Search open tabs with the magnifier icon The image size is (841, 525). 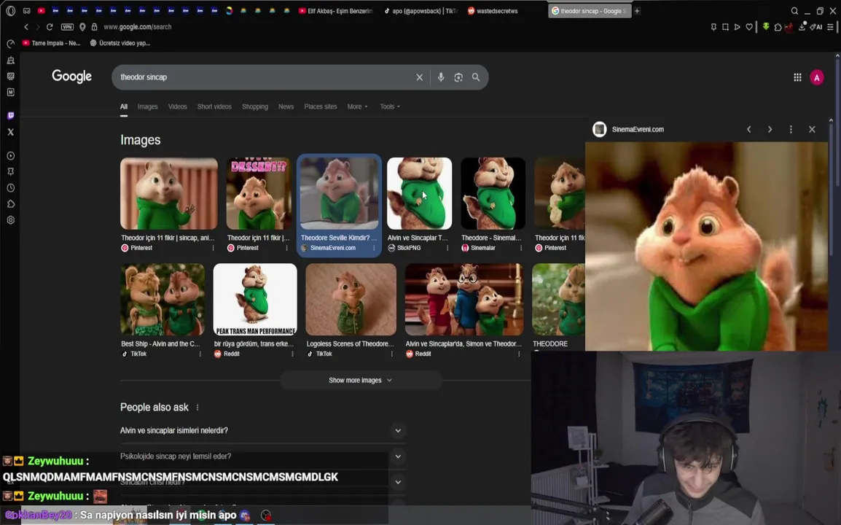(x=794, y=11)
